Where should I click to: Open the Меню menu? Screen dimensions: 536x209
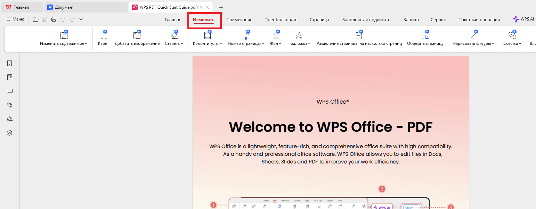click(x=15, y=19)
